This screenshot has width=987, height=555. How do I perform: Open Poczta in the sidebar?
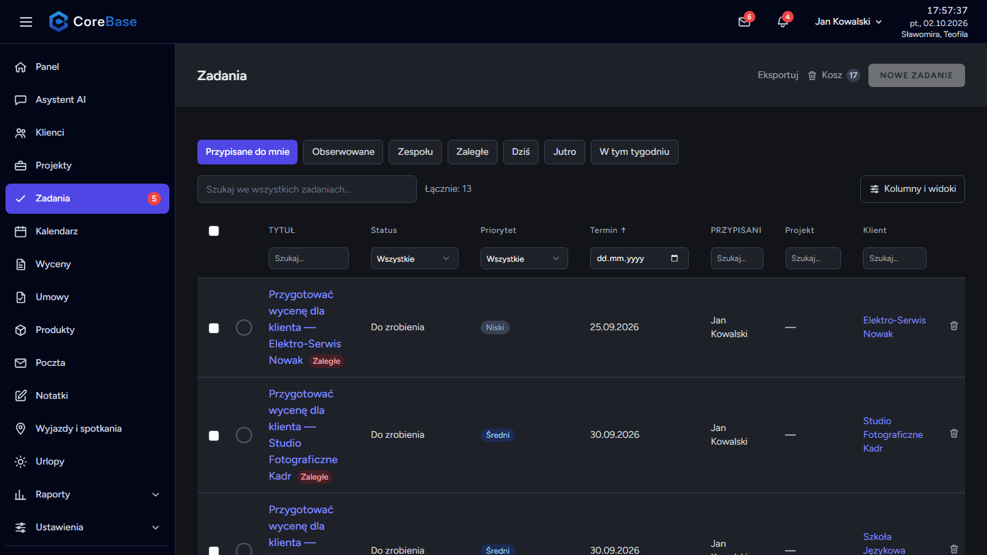[x=87, y=362]
